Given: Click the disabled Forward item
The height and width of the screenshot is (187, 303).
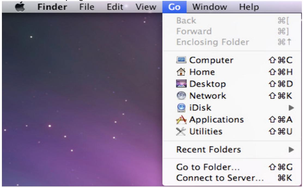Looking at the screenshot, I should coord(232,31).
